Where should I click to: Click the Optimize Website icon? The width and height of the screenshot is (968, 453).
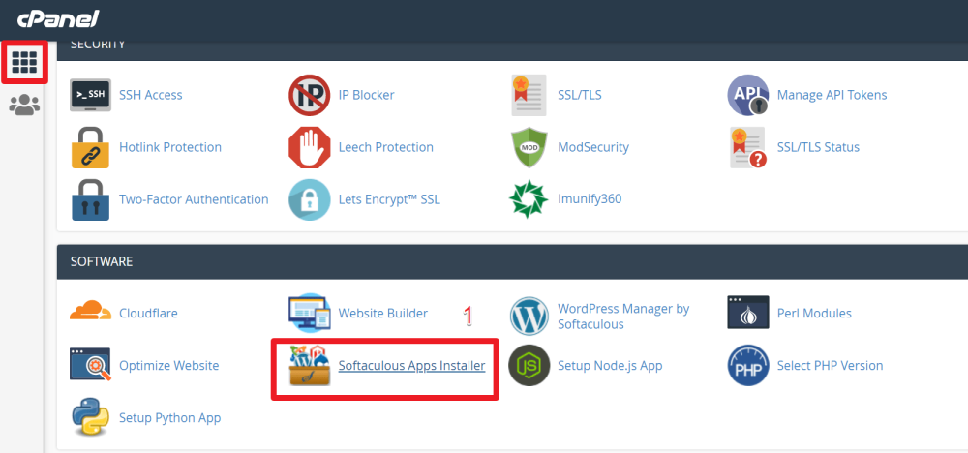point(90,365)
